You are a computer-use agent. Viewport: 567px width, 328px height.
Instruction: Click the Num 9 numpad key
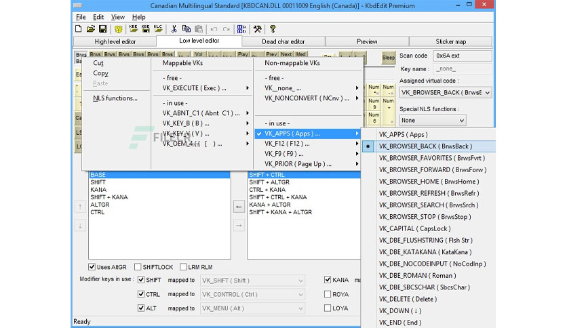374,104
